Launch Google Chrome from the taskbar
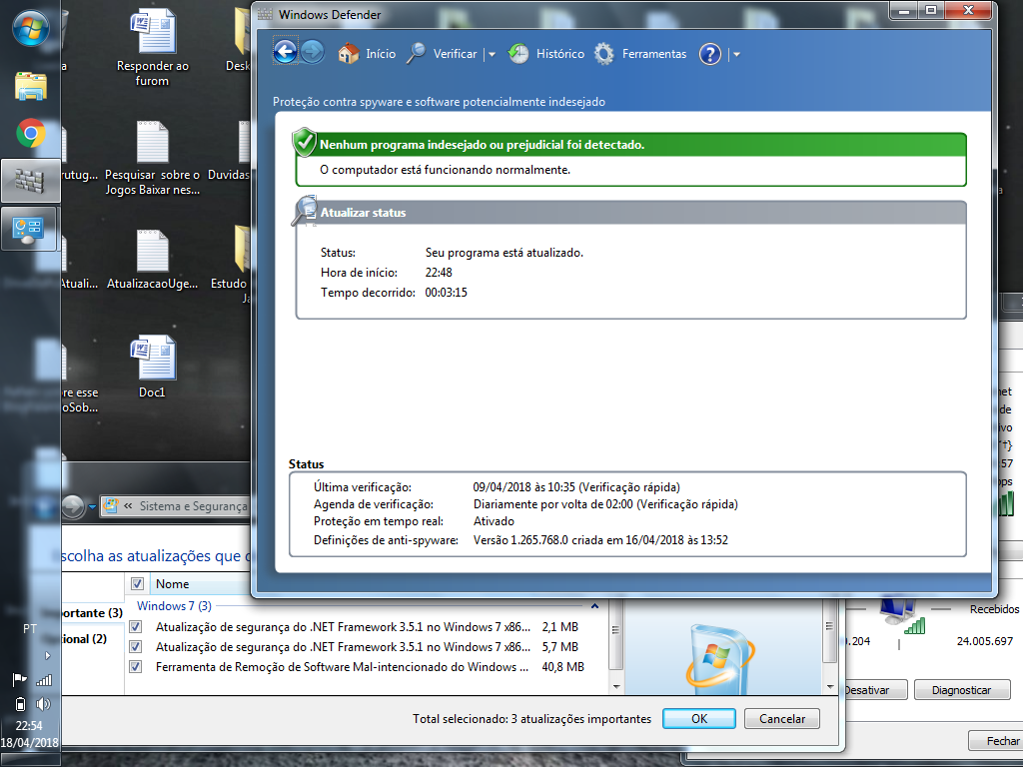The height and width of the screenshot is (767, 1023). point(31,134)
